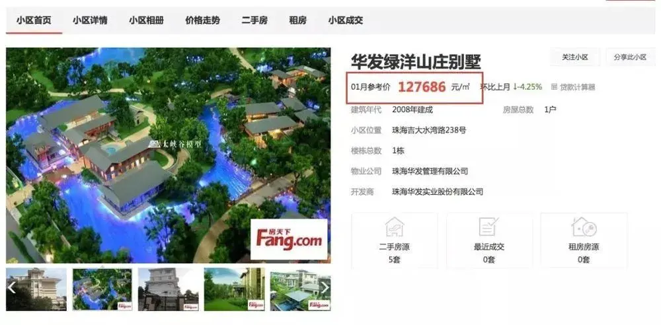Go to 二手房 tab
661x325 pixels.
click(254, 20)
